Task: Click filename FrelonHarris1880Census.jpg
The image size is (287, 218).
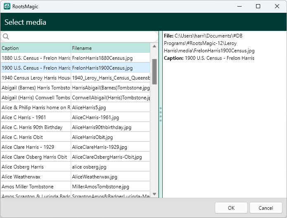Action: (x=102, y=58)
